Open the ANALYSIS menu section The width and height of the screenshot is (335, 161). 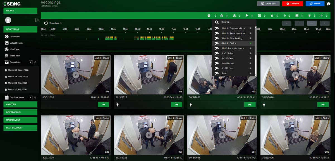pyautogui.click(x=20, y=104)
